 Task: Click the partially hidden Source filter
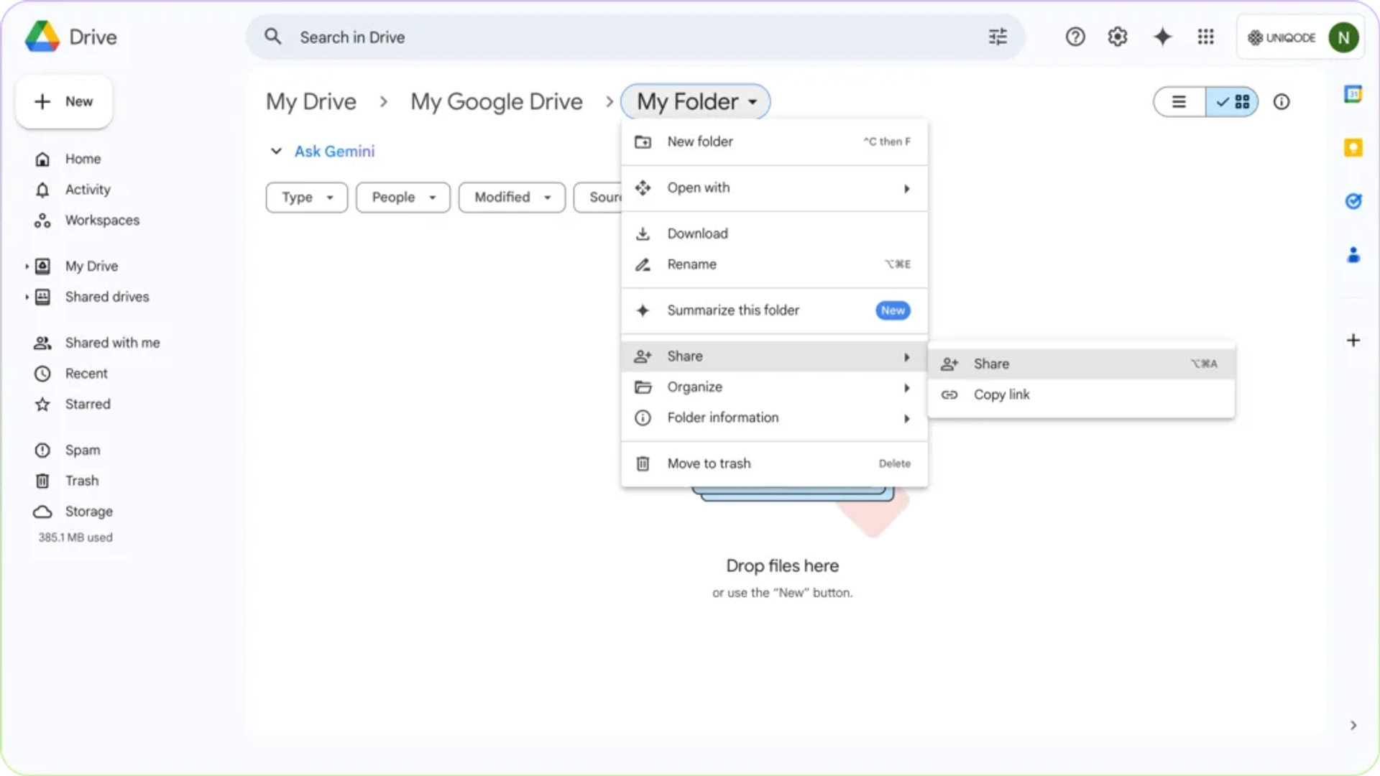(598, 197)
